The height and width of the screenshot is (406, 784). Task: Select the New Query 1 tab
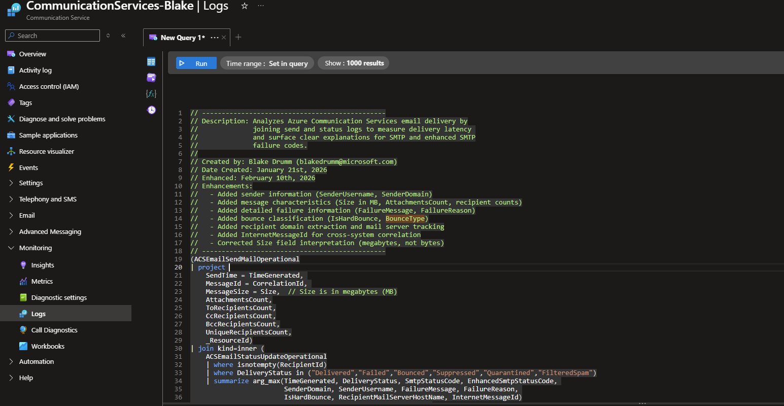[x=182, y=38]
